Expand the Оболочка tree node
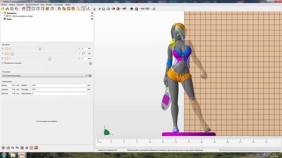The height and width of the screenshot is (158, 282). pyautogui.click(x=4, y=16)
